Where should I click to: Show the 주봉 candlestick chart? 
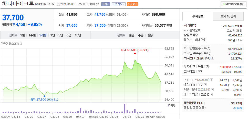pos(141,35)
